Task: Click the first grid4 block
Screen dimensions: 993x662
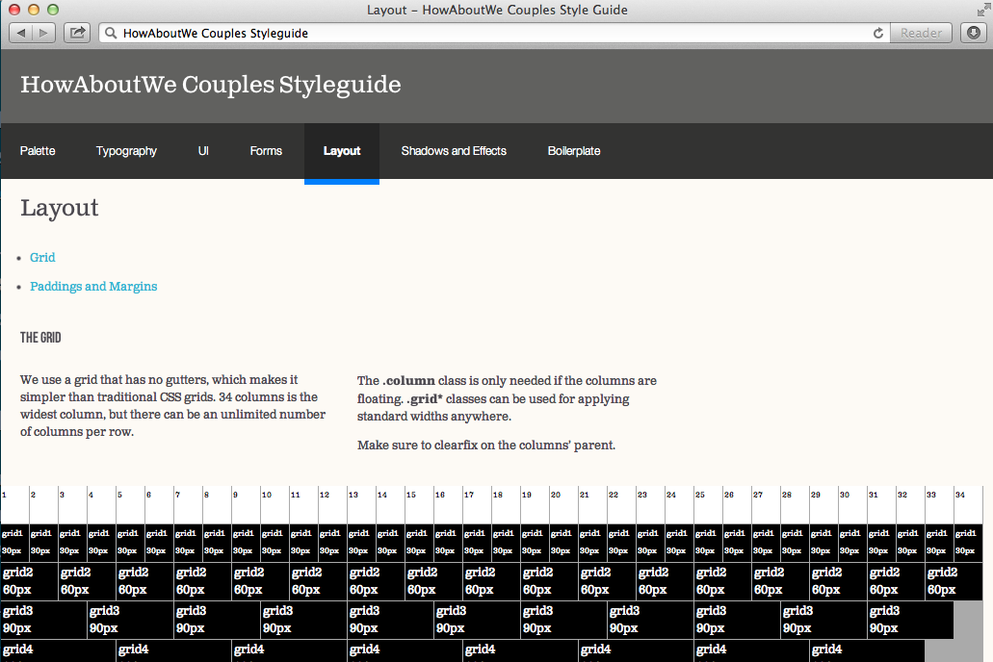Action: tap(58, 650)
